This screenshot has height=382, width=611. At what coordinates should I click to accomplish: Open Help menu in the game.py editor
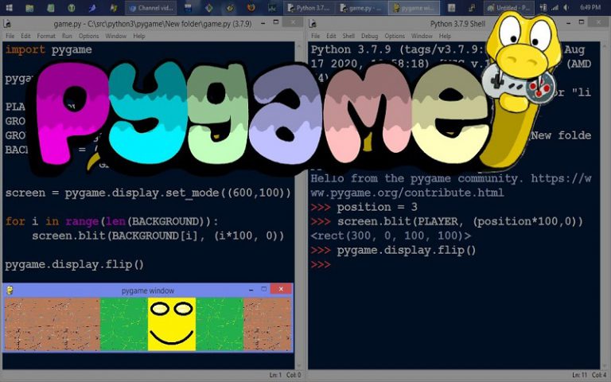click(x=139, y=36)
